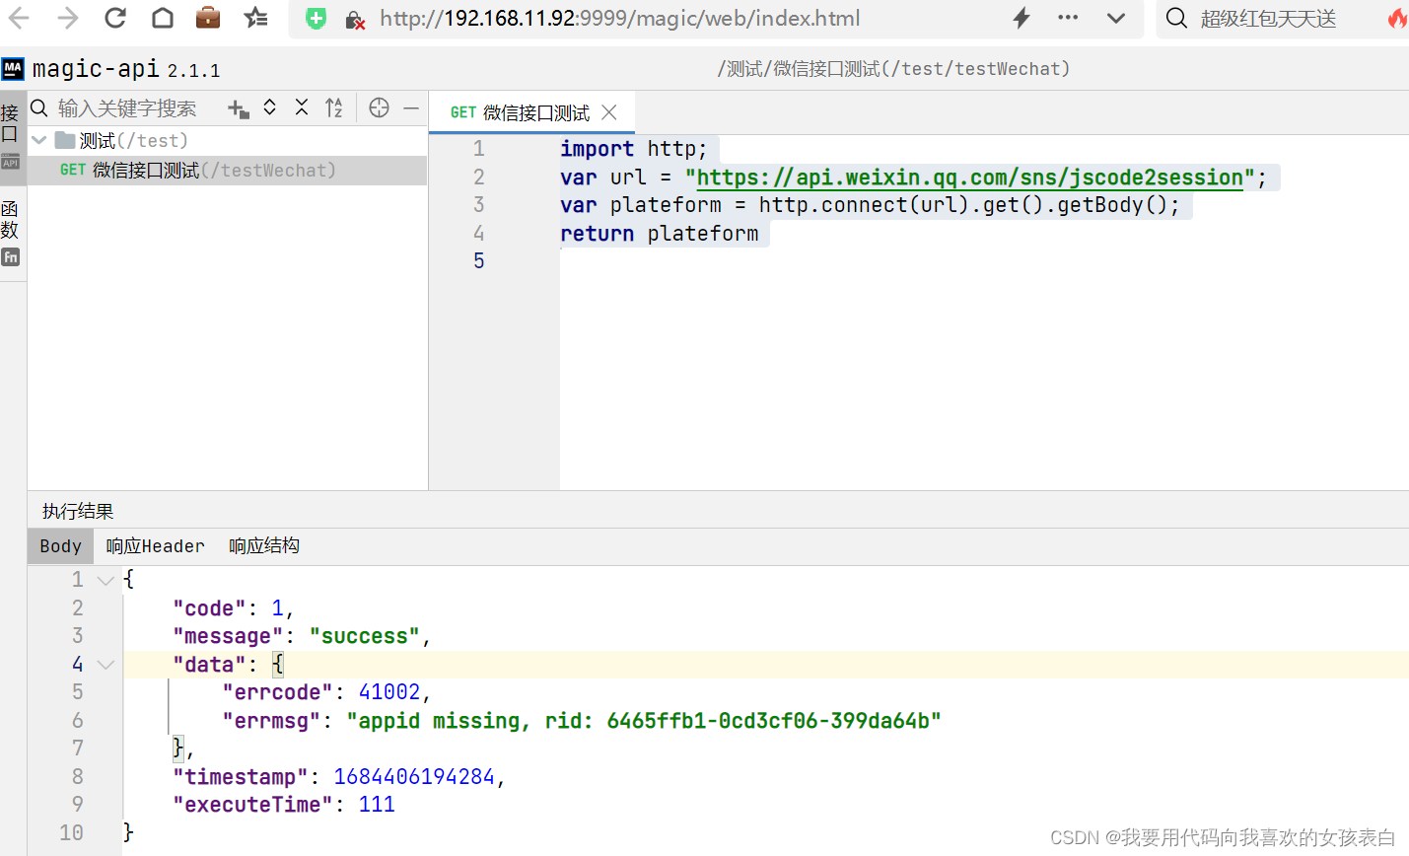This screenshot has height=856, width=1409.
Task: Click the 执行结果 panel title
Action: [78, 511]
